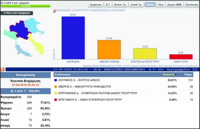This screenshot has width=200, height=129.
Task: Select the blue square beside ΖΩΓΡΑΦΟΣ Α.
Action: [x=55, y=80]
